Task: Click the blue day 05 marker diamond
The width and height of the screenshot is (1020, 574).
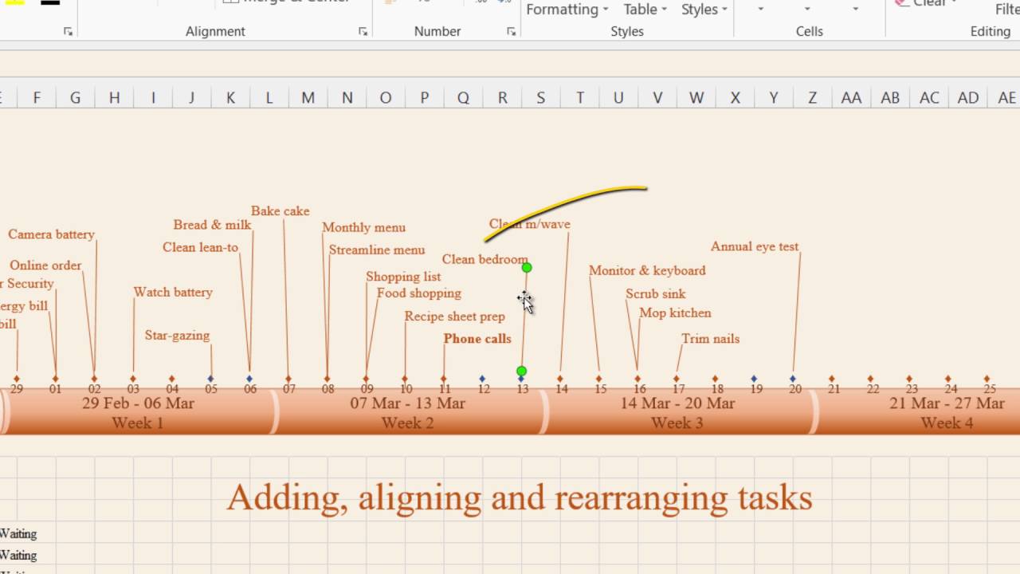Action: 210,379
